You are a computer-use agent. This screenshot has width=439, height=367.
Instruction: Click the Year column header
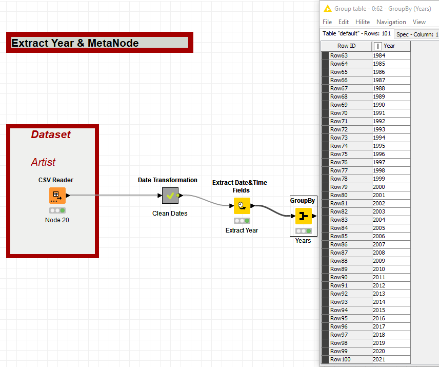(391, 46)
